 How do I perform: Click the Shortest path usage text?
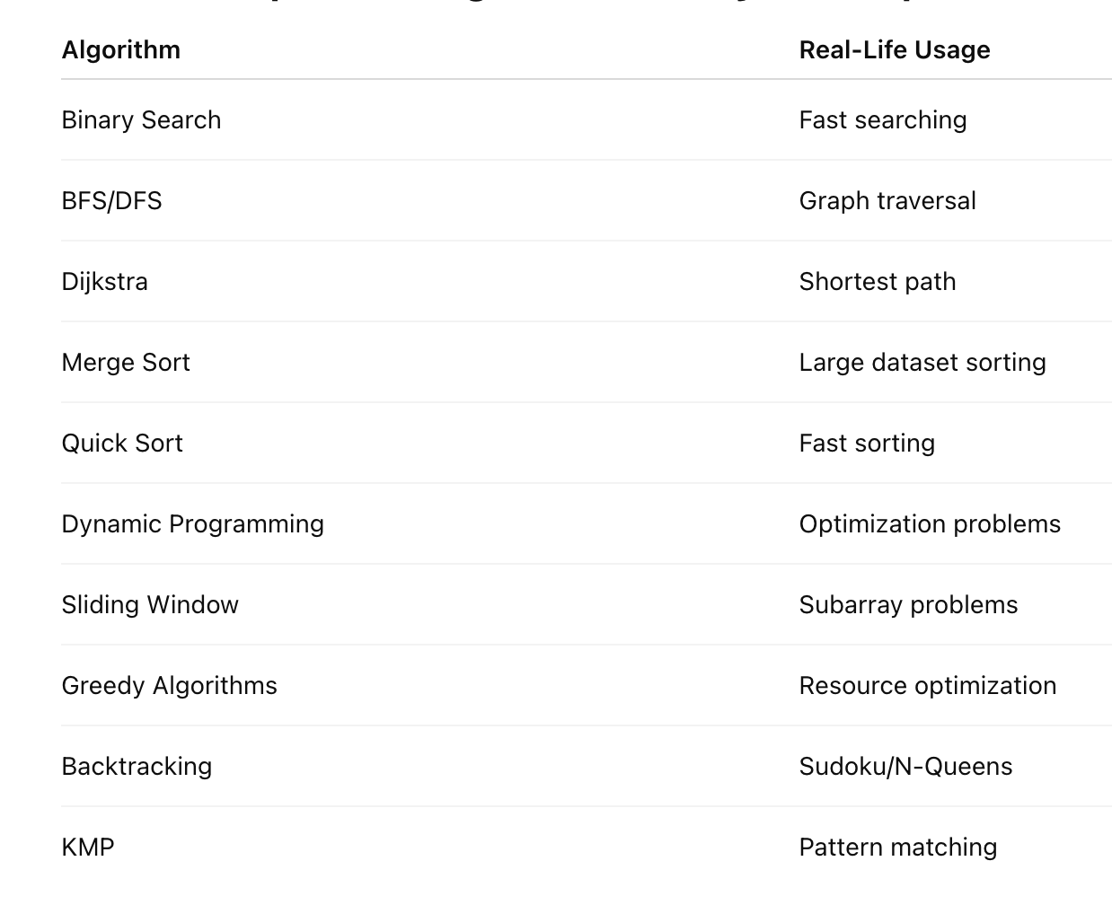click(878, 282)
